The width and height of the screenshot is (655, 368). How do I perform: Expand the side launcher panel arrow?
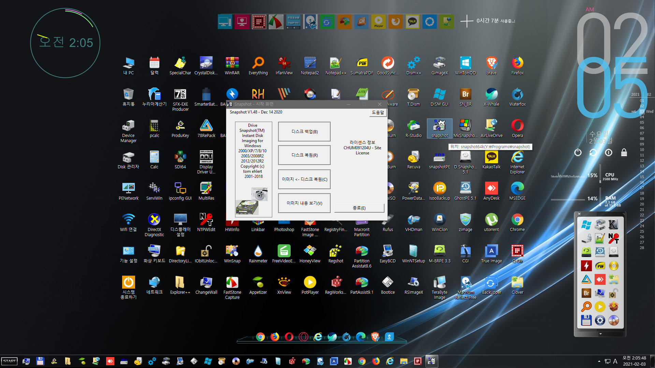pos(600,334)
